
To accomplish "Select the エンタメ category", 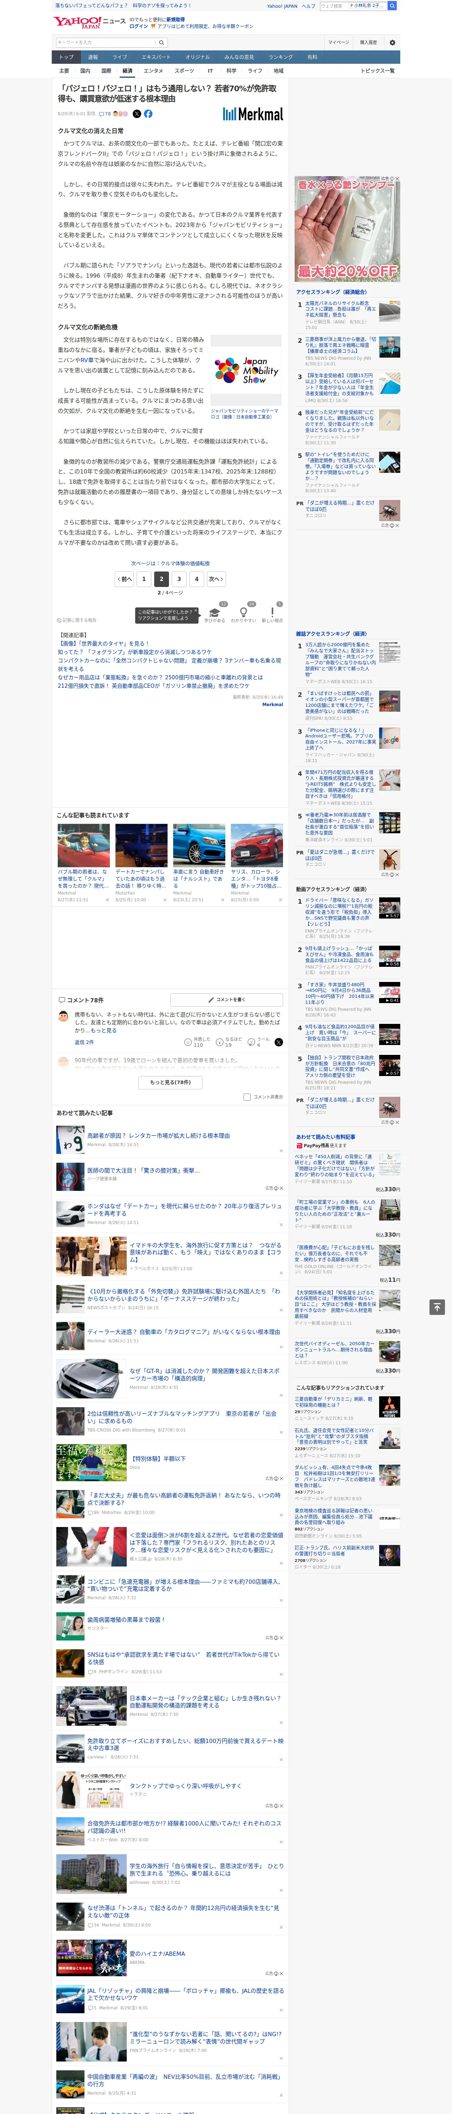I will pos(153,70).
